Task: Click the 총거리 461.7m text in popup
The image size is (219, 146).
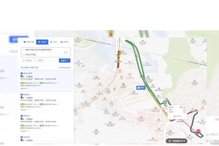Action: tap(177, 107)
